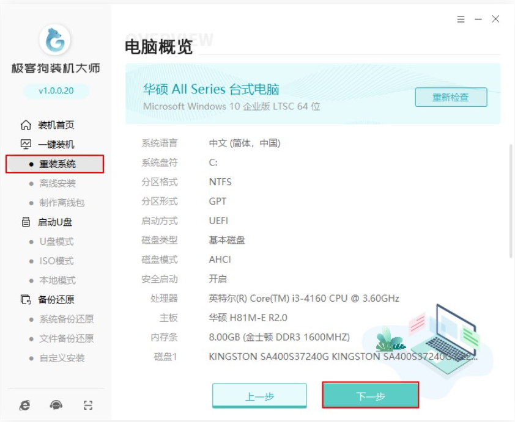This screenshot has width=515, height=422.
Task: Click the 下一步 button
Action: click(x=371, y=396)
